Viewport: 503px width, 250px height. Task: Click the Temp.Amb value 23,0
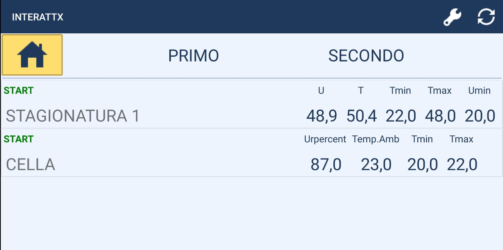376,164
